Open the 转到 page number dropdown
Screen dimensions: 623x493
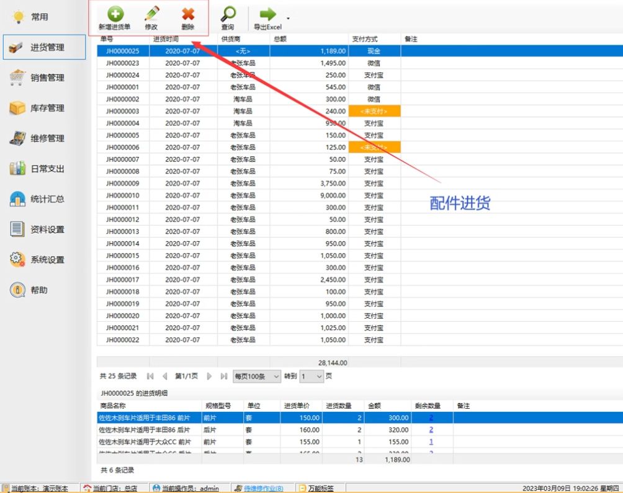311,376
